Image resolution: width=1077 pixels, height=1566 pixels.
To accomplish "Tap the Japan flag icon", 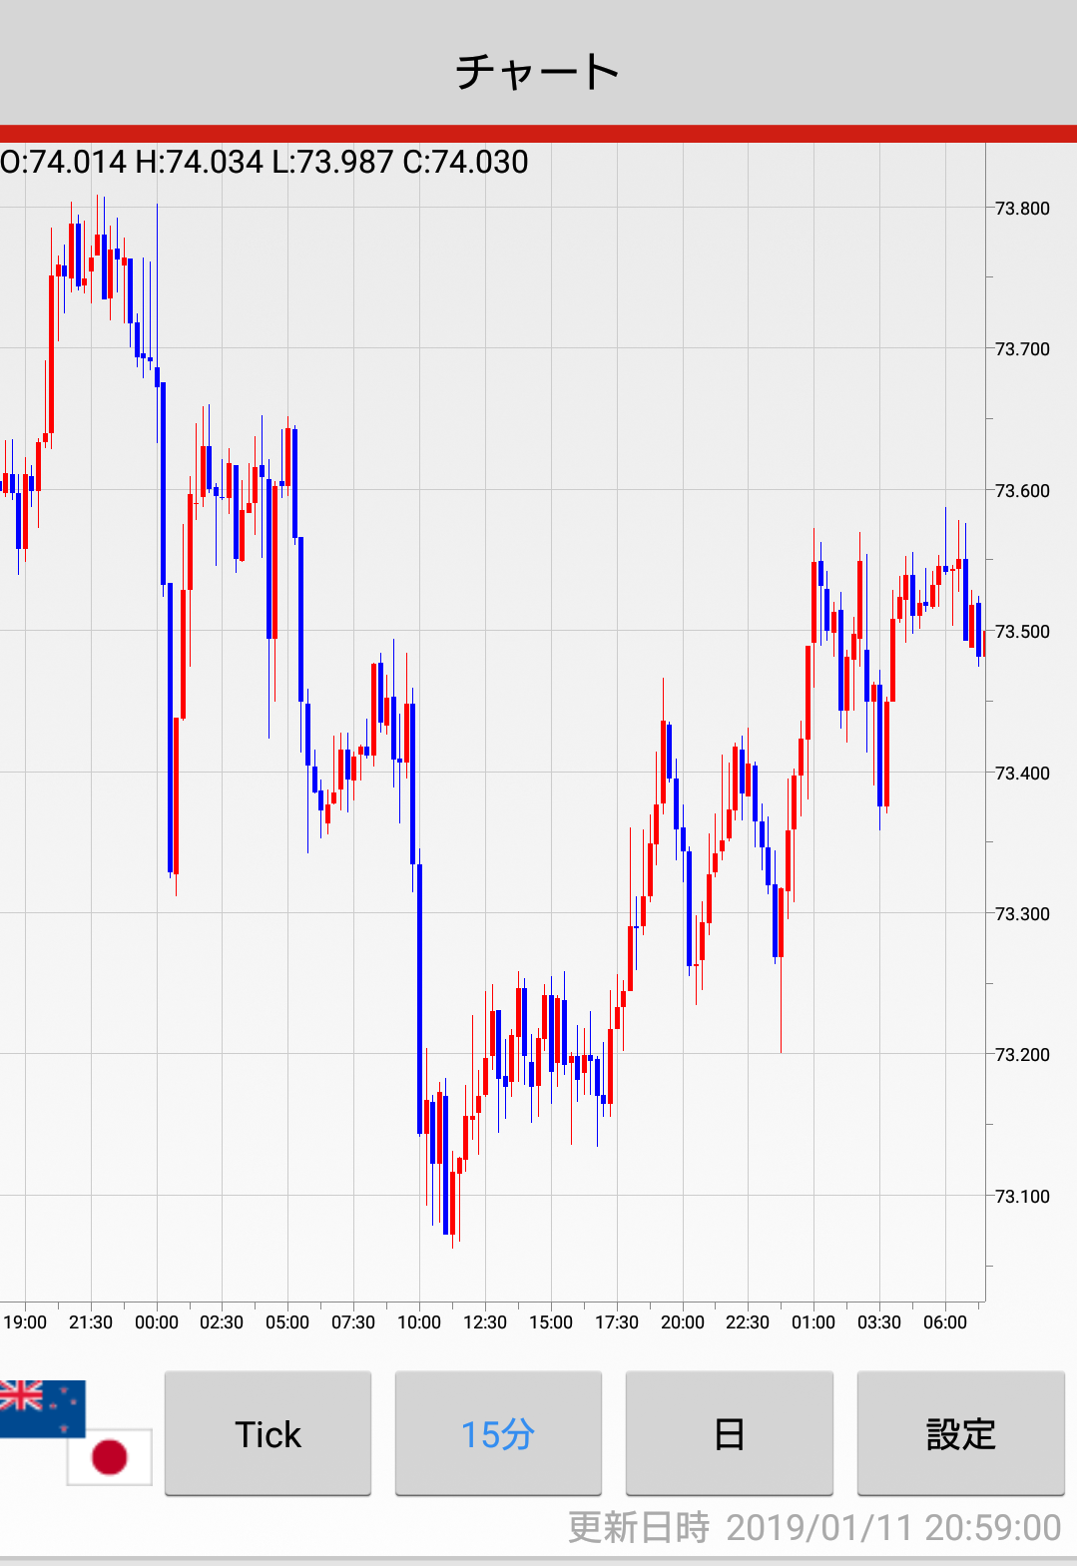I will 110,1456.
